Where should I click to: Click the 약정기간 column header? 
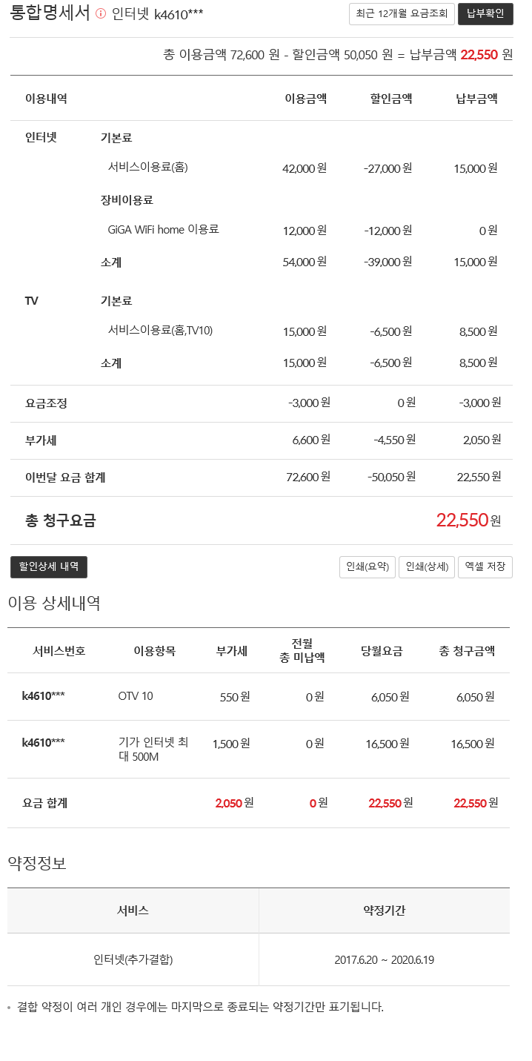point(384,910)
